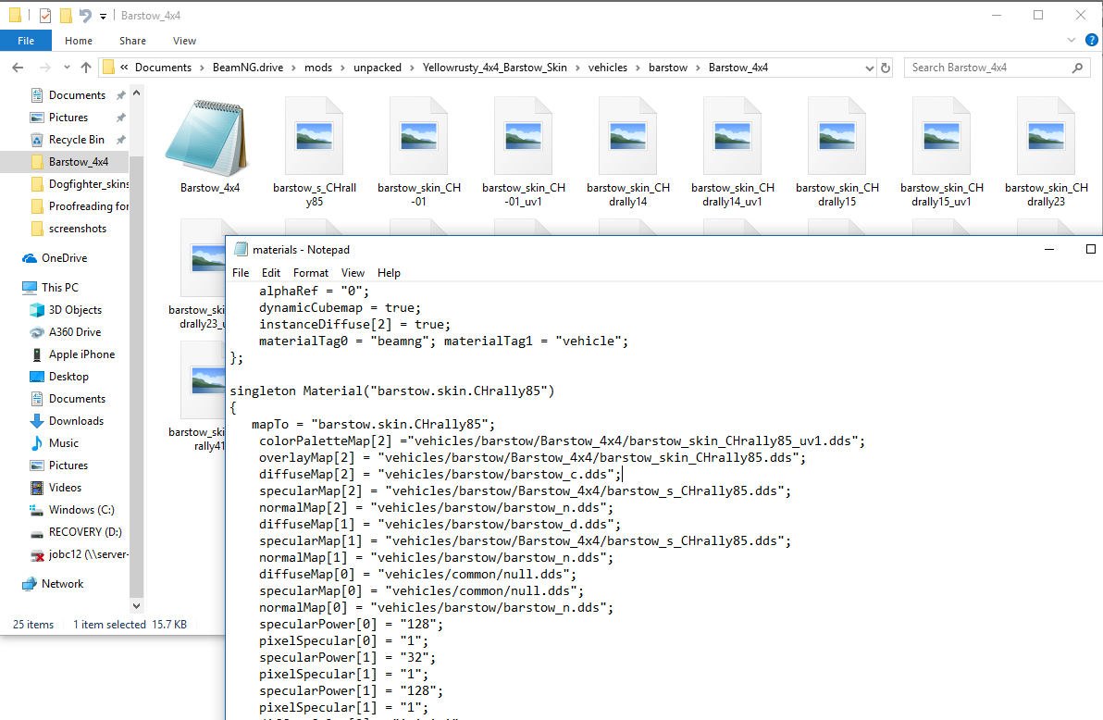Open OneDrive in navigation pane

(x=64, y=258)
